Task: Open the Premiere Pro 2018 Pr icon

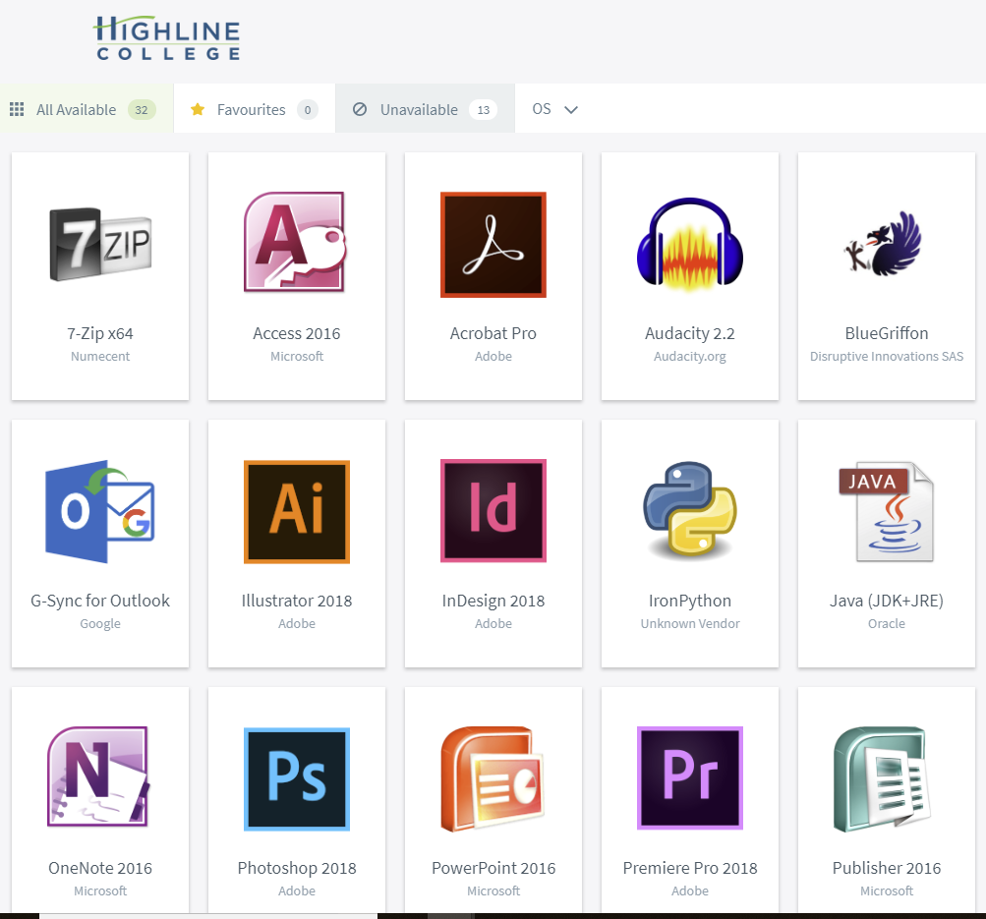Action: tap(690, 778)
